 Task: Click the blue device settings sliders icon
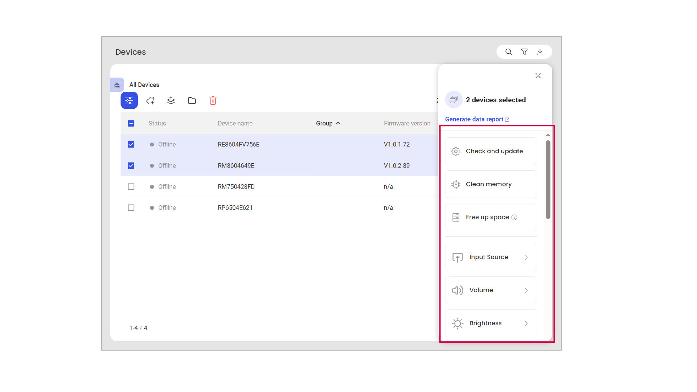tap(129, 100)
